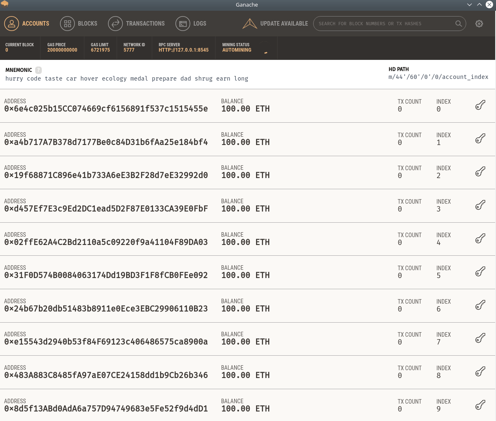The height and width of the screenshot is (421, 496).
Task: Click the Update Available link
Action: coord(284,24)
